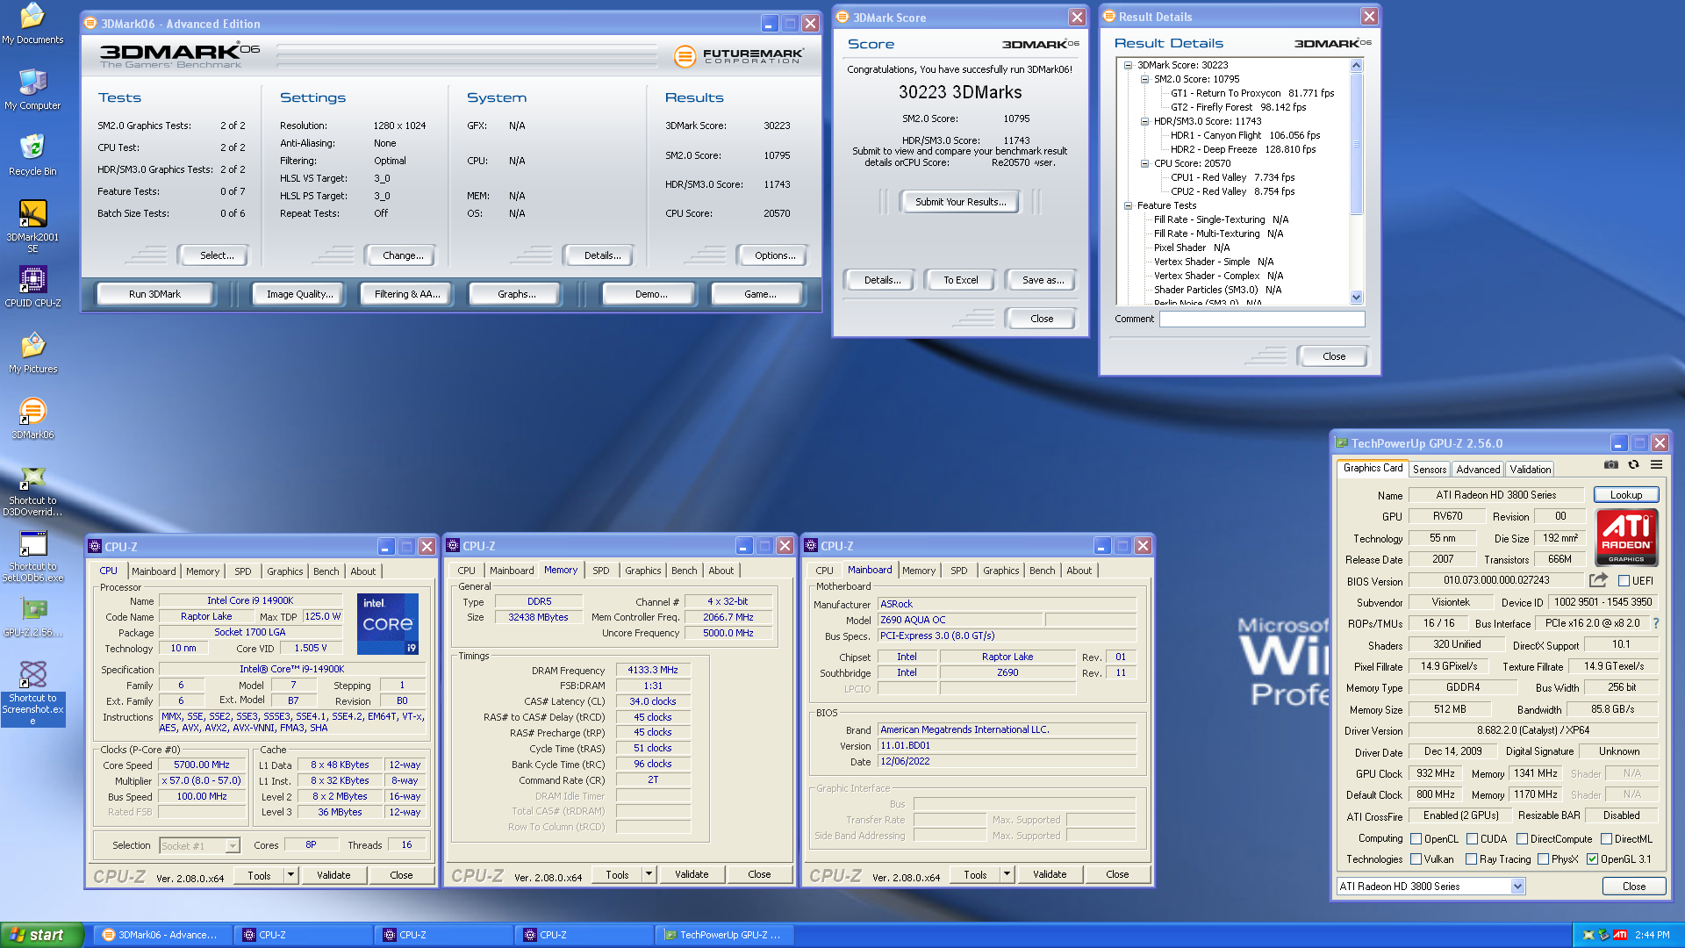Open the Shortcut to D3DOverrider icon

pos(32,490)
